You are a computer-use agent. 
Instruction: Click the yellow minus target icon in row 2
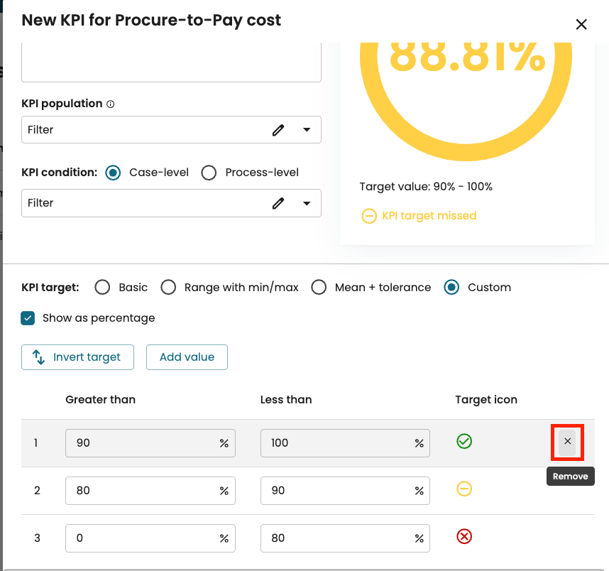pyautogui.click(x=464, y=489)
